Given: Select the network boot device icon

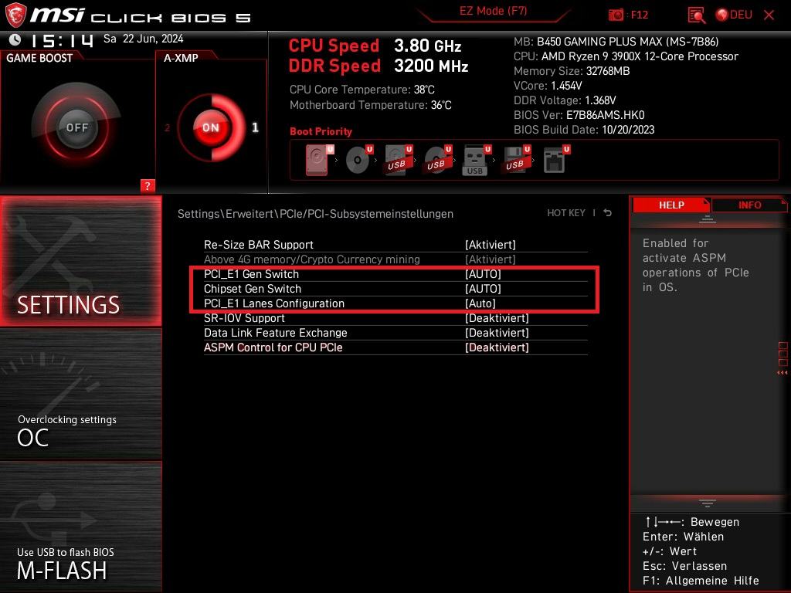Looking at the screenshot, I should click(x=556, y=160).
